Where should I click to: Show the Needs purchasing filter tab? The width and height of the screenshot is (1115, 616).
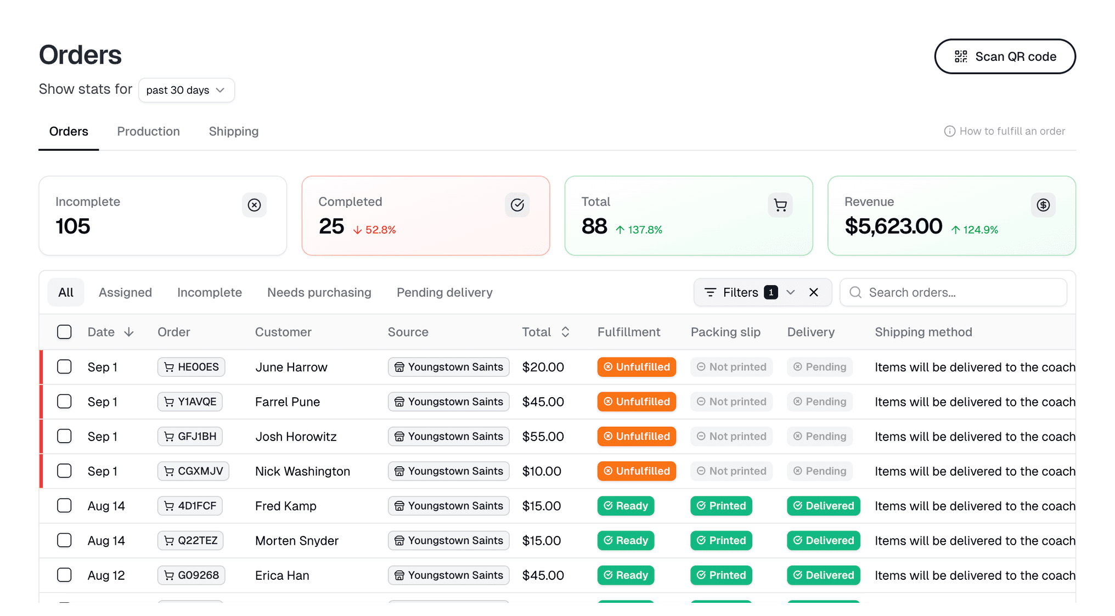[319, 292]
